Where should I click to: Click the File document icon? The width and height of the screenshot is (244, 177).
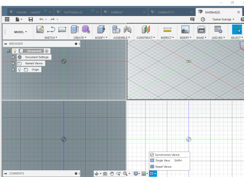coord(18,19)
